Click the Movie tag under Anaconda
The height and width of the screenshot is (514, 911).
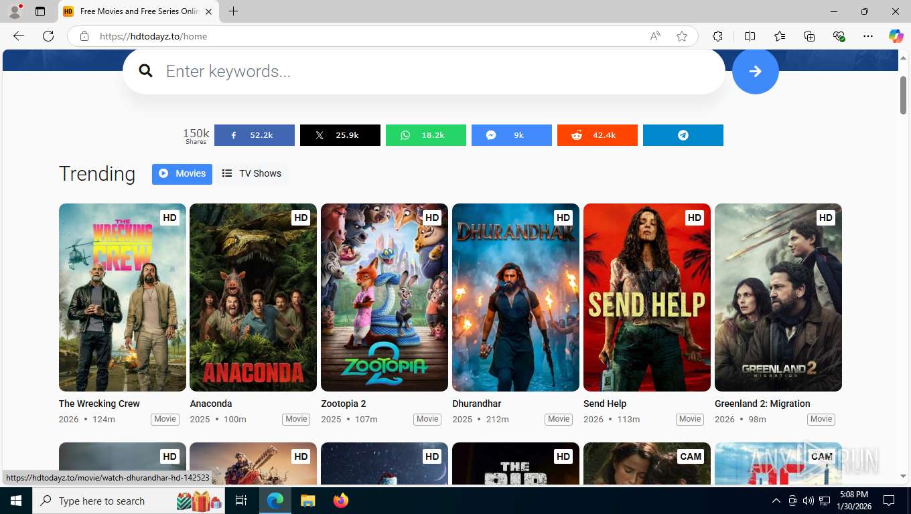pyautogui.click(x=296, y=419)
